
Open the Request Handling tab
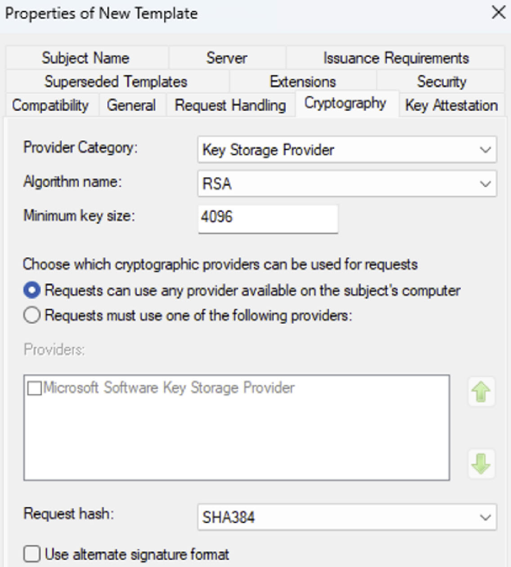[x=230, y=105]
